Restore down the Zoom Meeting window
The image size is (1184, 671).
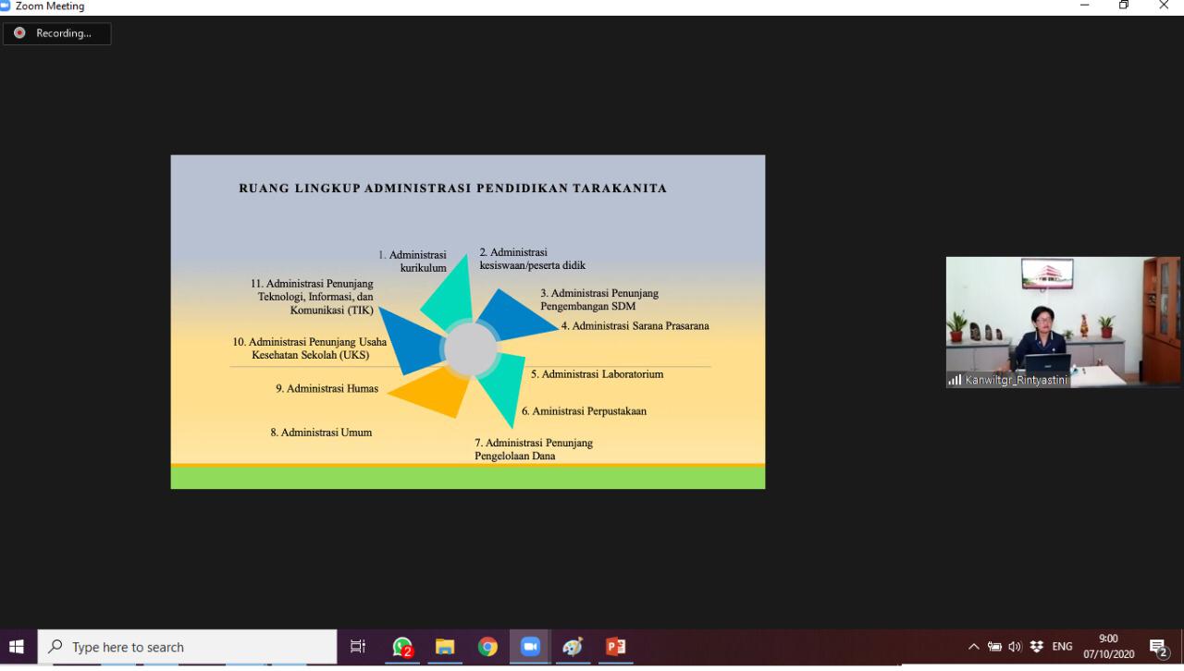coord(1124,6)
